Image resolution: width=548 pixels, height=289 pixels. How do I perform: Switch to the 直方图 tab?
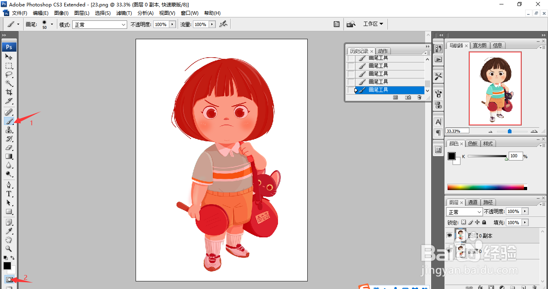coord(479,45)
